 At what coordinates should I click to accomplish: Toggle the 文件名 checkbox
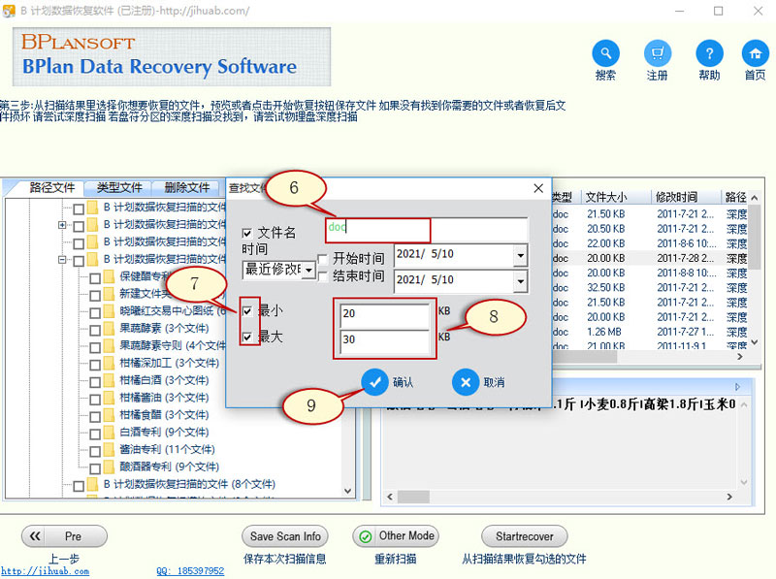247,233
